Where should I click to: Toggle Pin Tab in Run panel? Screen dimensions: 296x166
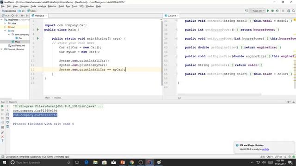(2, 133)
